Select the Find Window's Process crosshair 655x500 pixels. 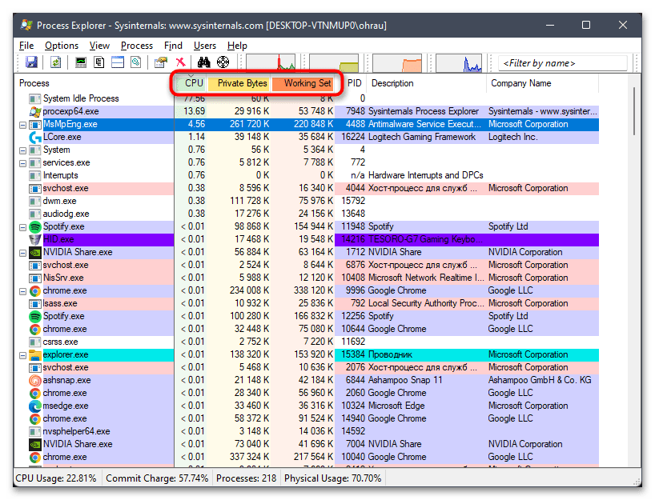(223, 62)
